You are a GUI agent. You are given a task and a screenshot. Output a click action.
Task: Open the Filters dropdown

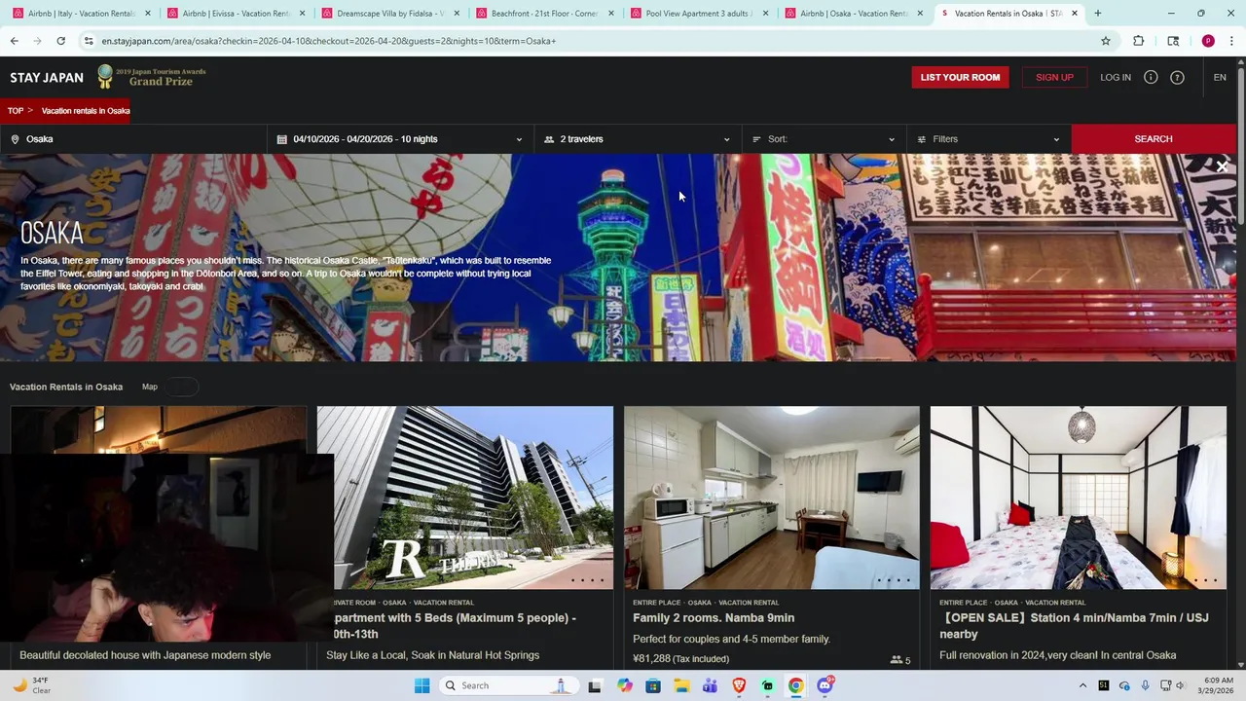coord(988,139)
